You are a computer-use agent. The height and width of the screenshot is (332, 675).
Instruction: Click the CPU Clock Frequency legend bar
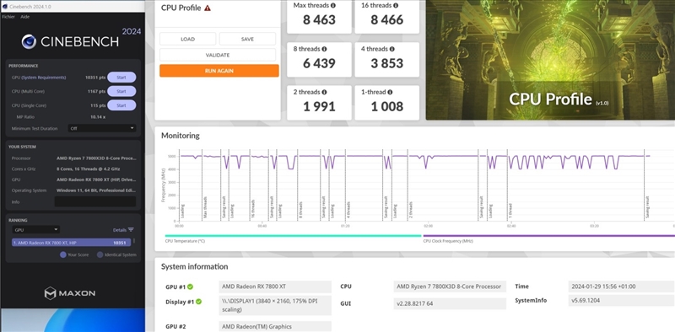coord(549,236)
